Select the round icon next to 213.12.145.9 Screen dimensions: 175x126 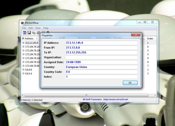click(x=23, y=43)
